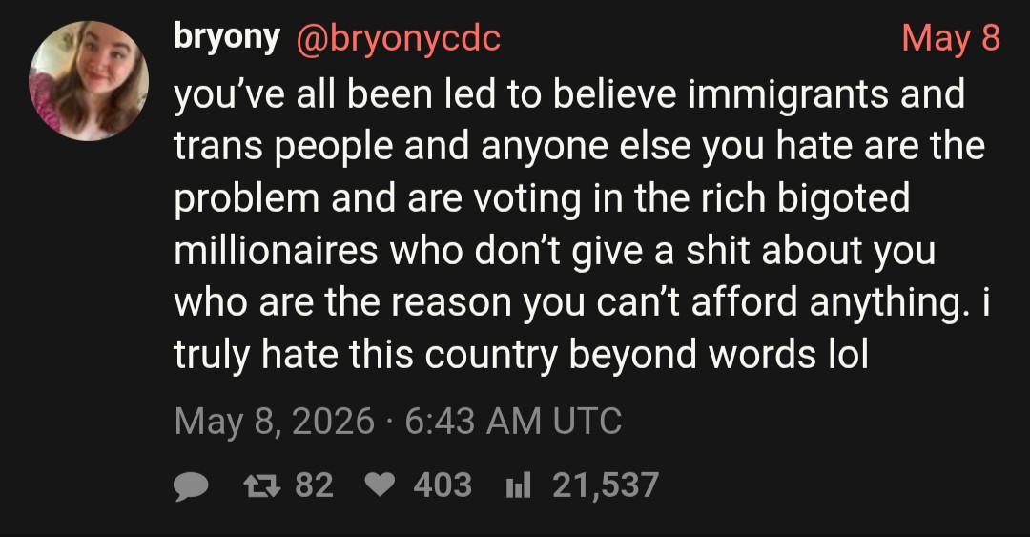Visit the @bryonycdc handle link
The image size is (1030, 537).
[398, 38]
